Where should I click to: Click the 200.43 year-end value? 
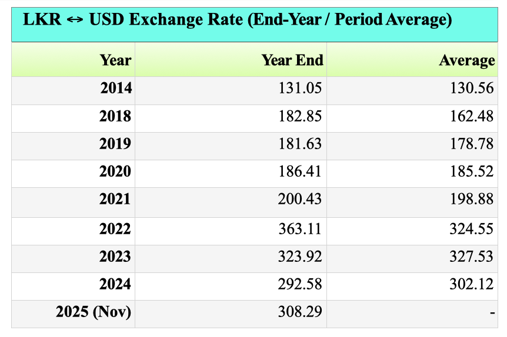click(x=300, y=200)
